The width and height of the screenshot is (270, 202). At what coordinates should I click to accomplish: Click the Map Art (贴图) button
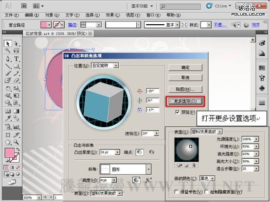tap(185, 89)
